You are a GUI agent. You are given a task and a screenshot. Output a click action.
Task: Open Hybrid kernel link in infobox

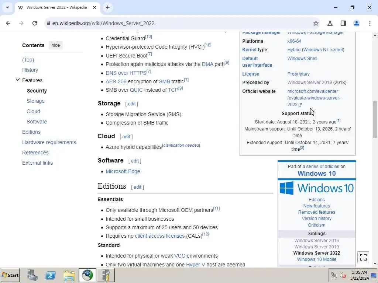[294, 50]
